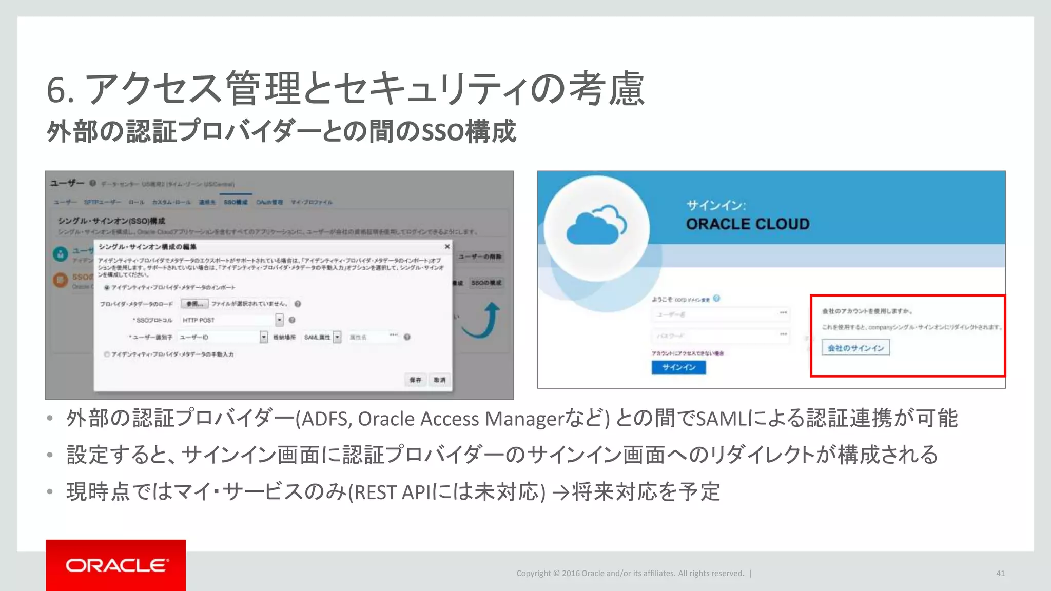Close the シングル・サインオン構成の編集 dialog
1051x591 pixels.
click(447, 247)
